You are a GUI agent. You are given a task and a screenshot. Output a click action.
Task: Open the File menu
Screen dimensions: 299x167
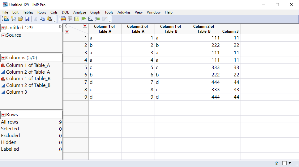point(5,12)
